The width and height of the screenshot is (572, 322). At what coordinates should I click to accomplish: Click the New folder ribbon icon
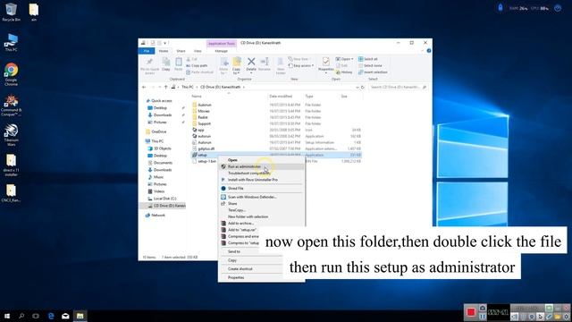281,66
